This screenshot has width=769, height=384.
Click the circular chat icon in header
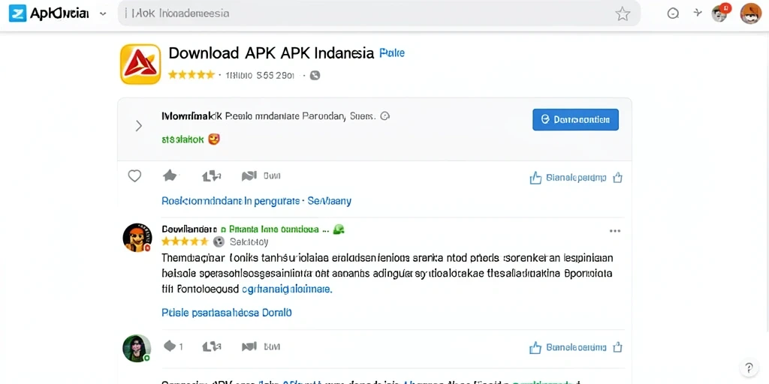673,13
